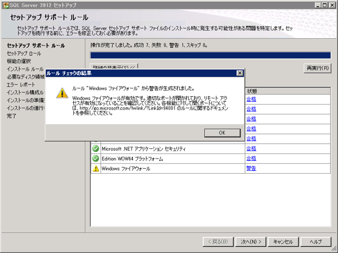Toggle the hide details (詳細の非表示) button
This screenshot has width=338, height=253.
click(x=114, y=66)
